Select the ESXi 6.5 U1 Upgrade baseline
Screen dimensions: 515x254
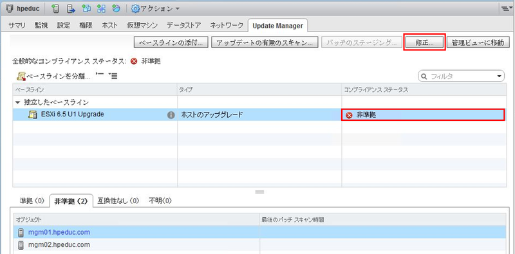[73, 114]
